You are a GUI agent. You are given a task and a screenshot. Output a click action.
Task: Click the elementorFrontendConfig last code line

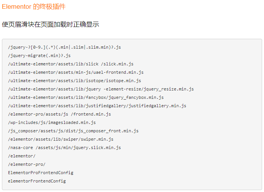tap(37, 181)
